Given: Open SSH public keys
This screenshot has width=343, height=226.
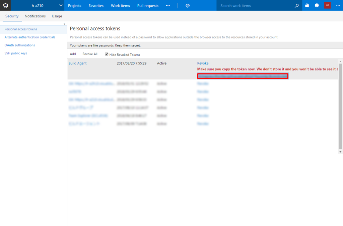Looking at the screenshot, I should tap(16, 53).
